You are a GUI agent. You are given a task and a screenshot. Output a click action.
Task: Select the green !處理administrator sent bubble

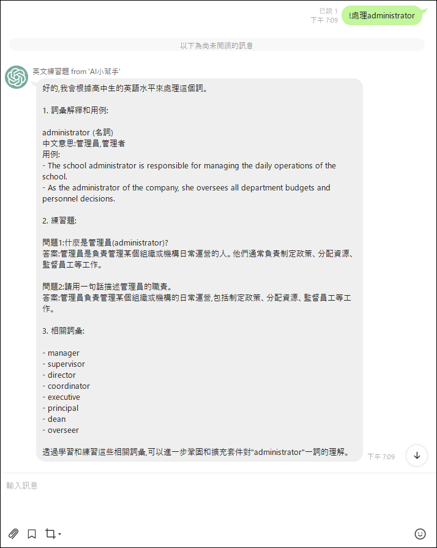coord(382,15)
